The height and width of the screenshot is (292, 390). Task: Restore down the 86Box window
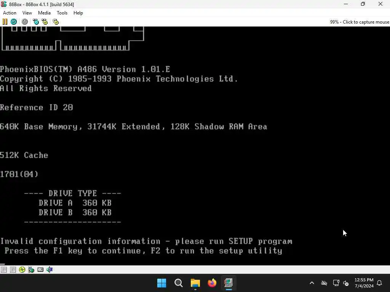(363, 4)
